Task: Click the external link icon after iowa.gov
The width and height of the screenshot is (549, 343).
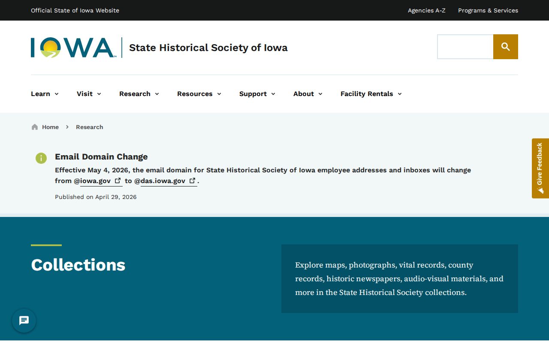Action: pos(118,181)
